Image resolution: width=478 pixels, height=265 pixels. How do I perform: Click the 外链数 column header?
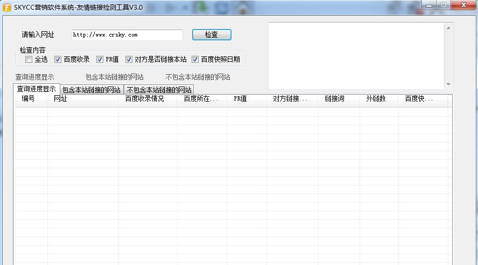point(376,99)
